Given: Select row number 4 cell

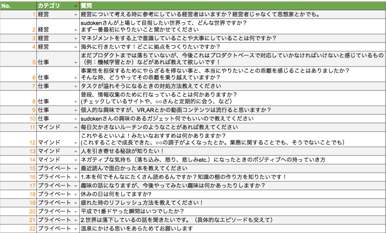Looking at the screenshot, I should [18, 47].
